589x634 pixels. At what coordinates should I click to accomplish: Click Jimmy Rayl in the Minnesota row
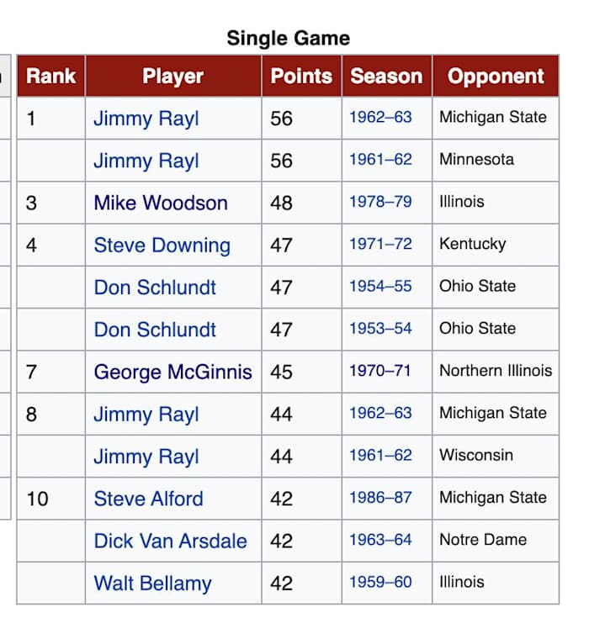[146, 161]
